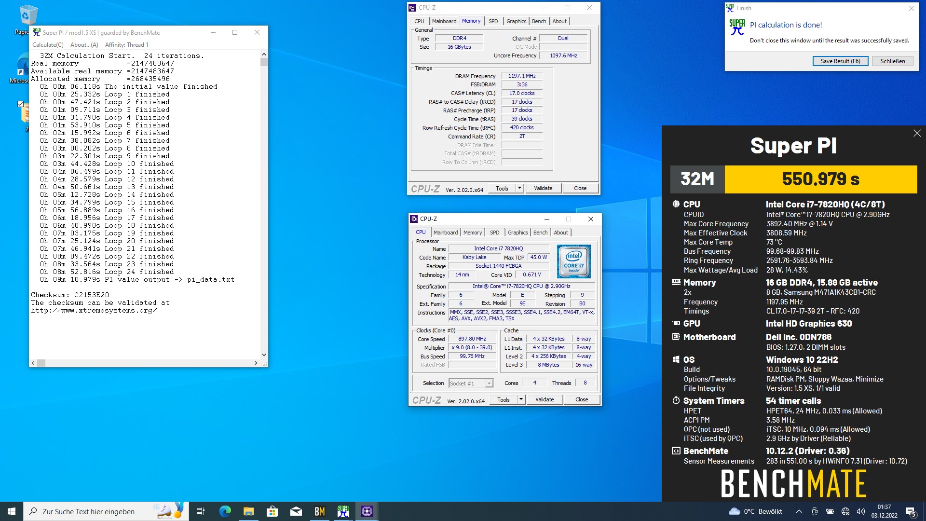The image size is (926, 521).
Task: Click DRAM Frequency value 1197.1 MHz
Action: [x=522, y=76]
